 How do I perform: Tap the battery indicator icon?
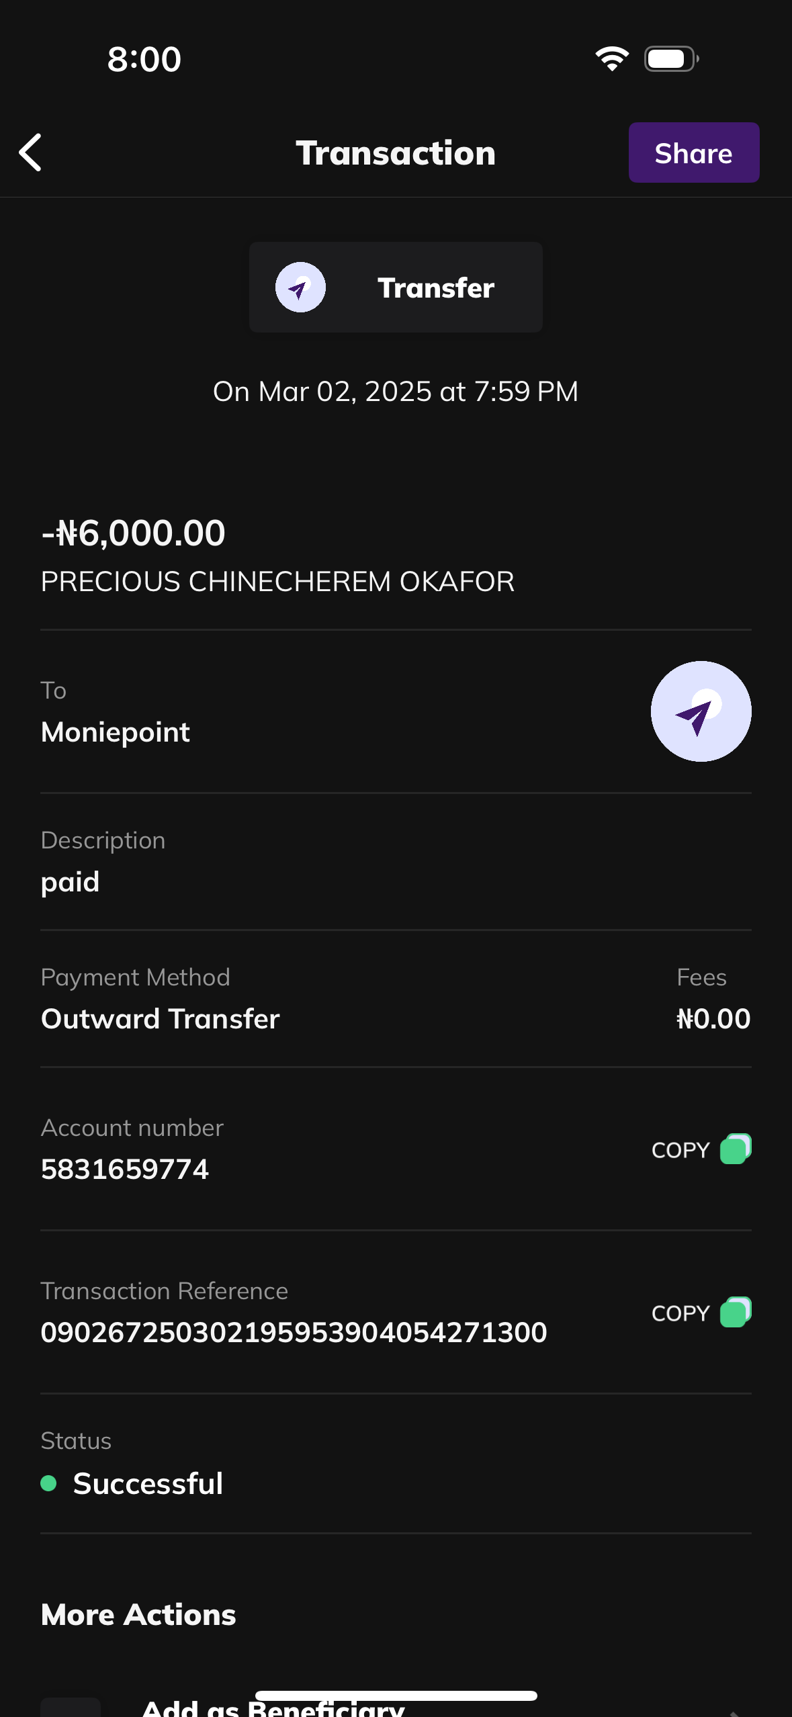point(671,59)
